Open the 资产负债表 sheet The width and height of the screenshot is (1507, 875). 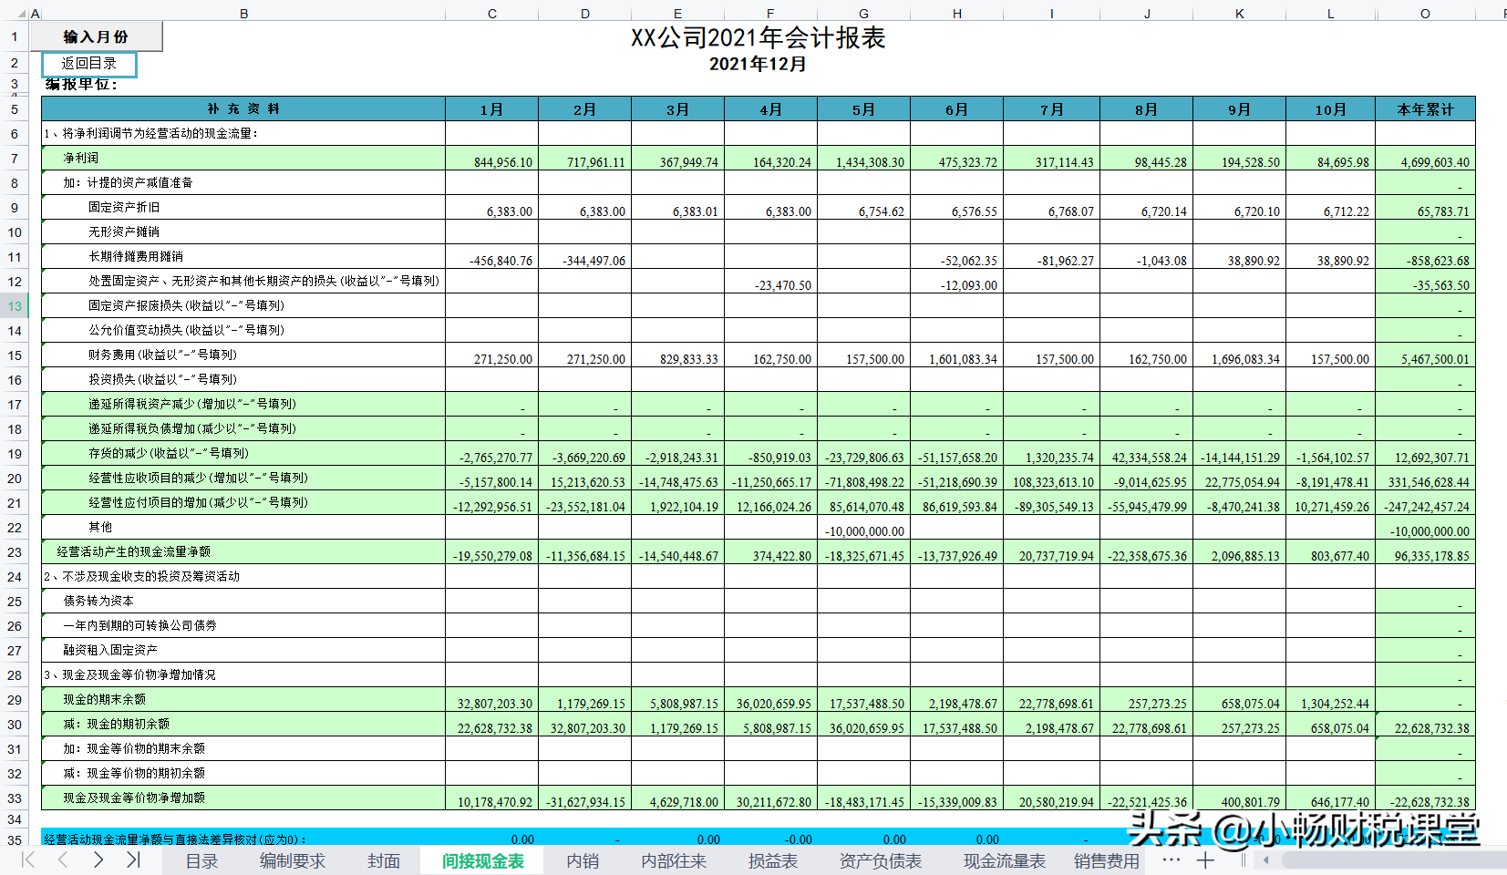click(879, 860)
